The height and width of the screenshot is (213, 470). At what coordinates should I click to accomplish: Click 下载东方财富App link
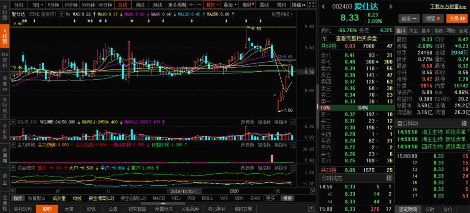click(x=449, y=7)
